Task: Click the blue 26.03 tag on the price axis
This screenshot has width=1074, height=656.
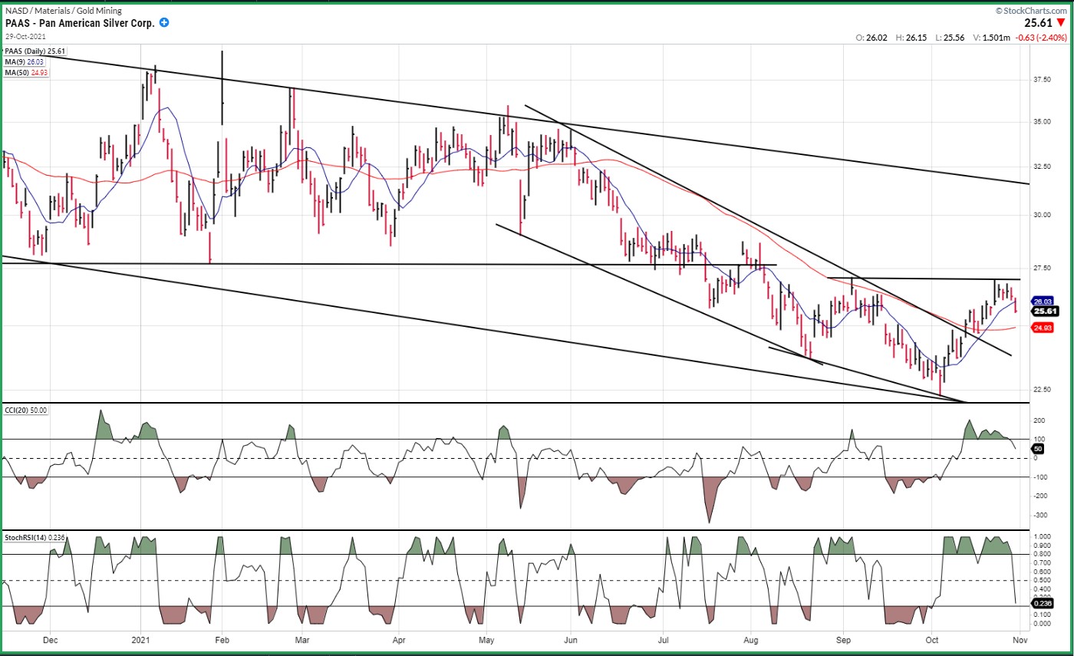Action: coord(1042,302)
